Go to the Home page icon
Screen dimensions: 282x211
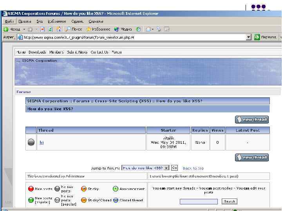(59, 29)
